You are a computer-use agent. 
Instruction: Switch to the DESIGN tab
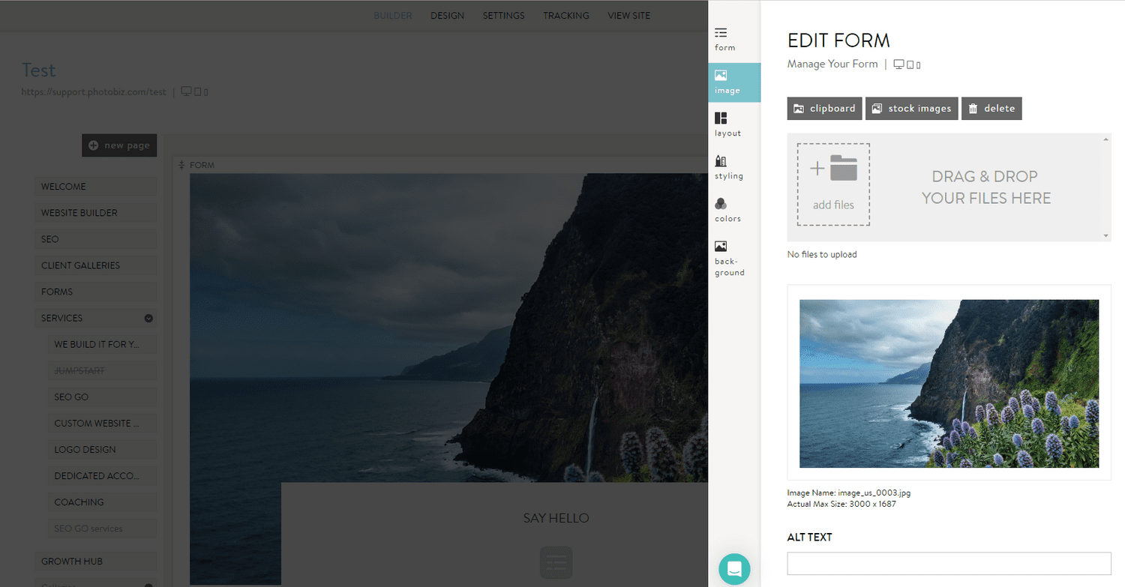tap(447, 15)
